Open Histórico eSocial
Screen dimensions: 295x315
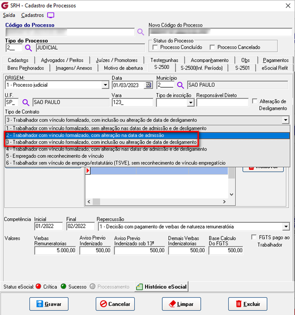(x=161, y=287)
